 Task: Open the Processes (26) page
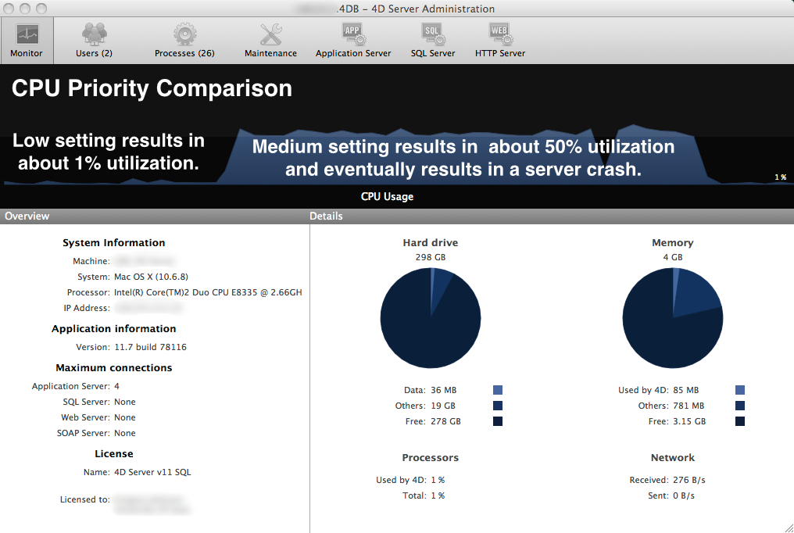[x=184, y=39]
